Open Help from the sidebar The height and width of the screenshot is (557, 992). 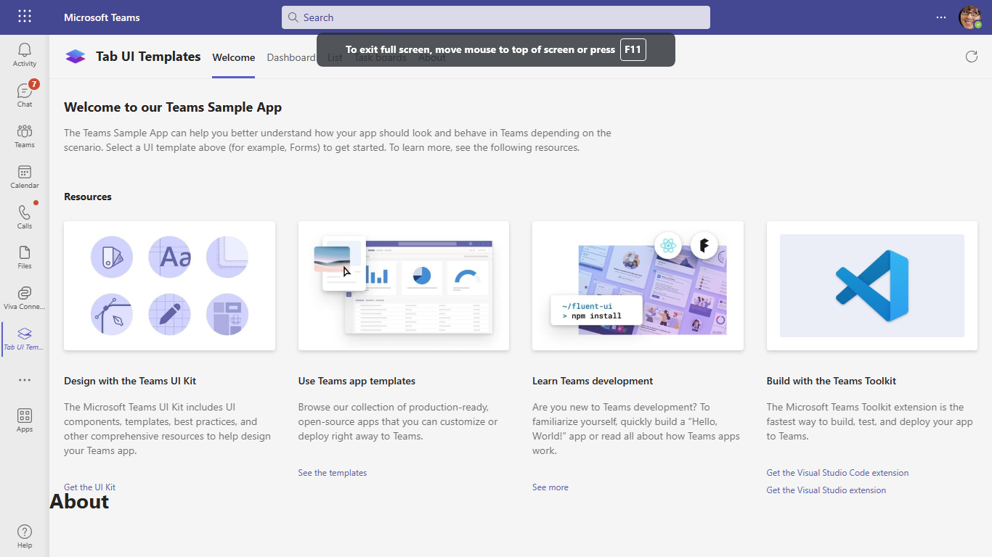click(x=24, y=535)
